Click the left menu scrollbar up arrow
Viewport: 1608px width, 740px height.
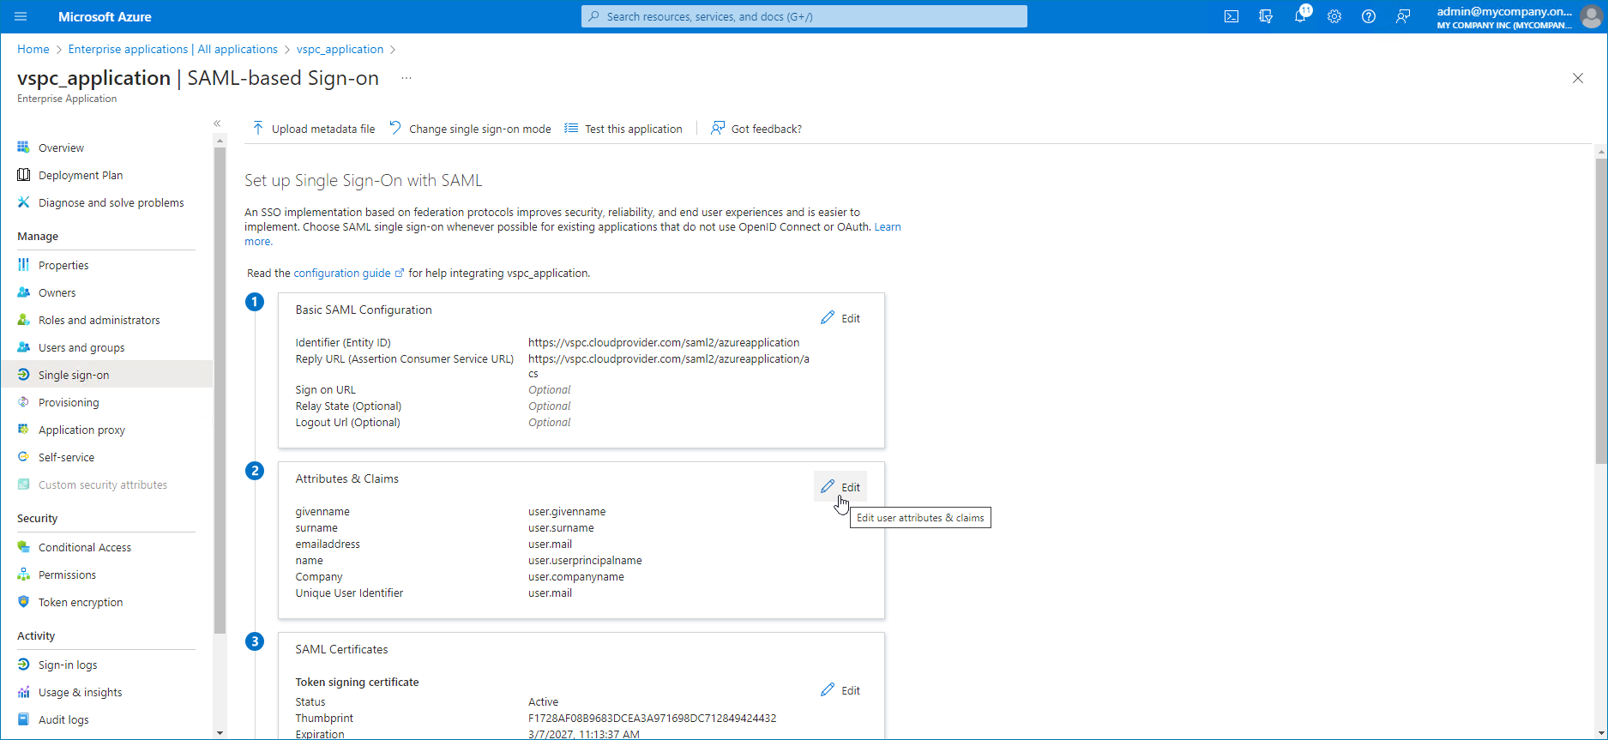click(x=220, y=141)
